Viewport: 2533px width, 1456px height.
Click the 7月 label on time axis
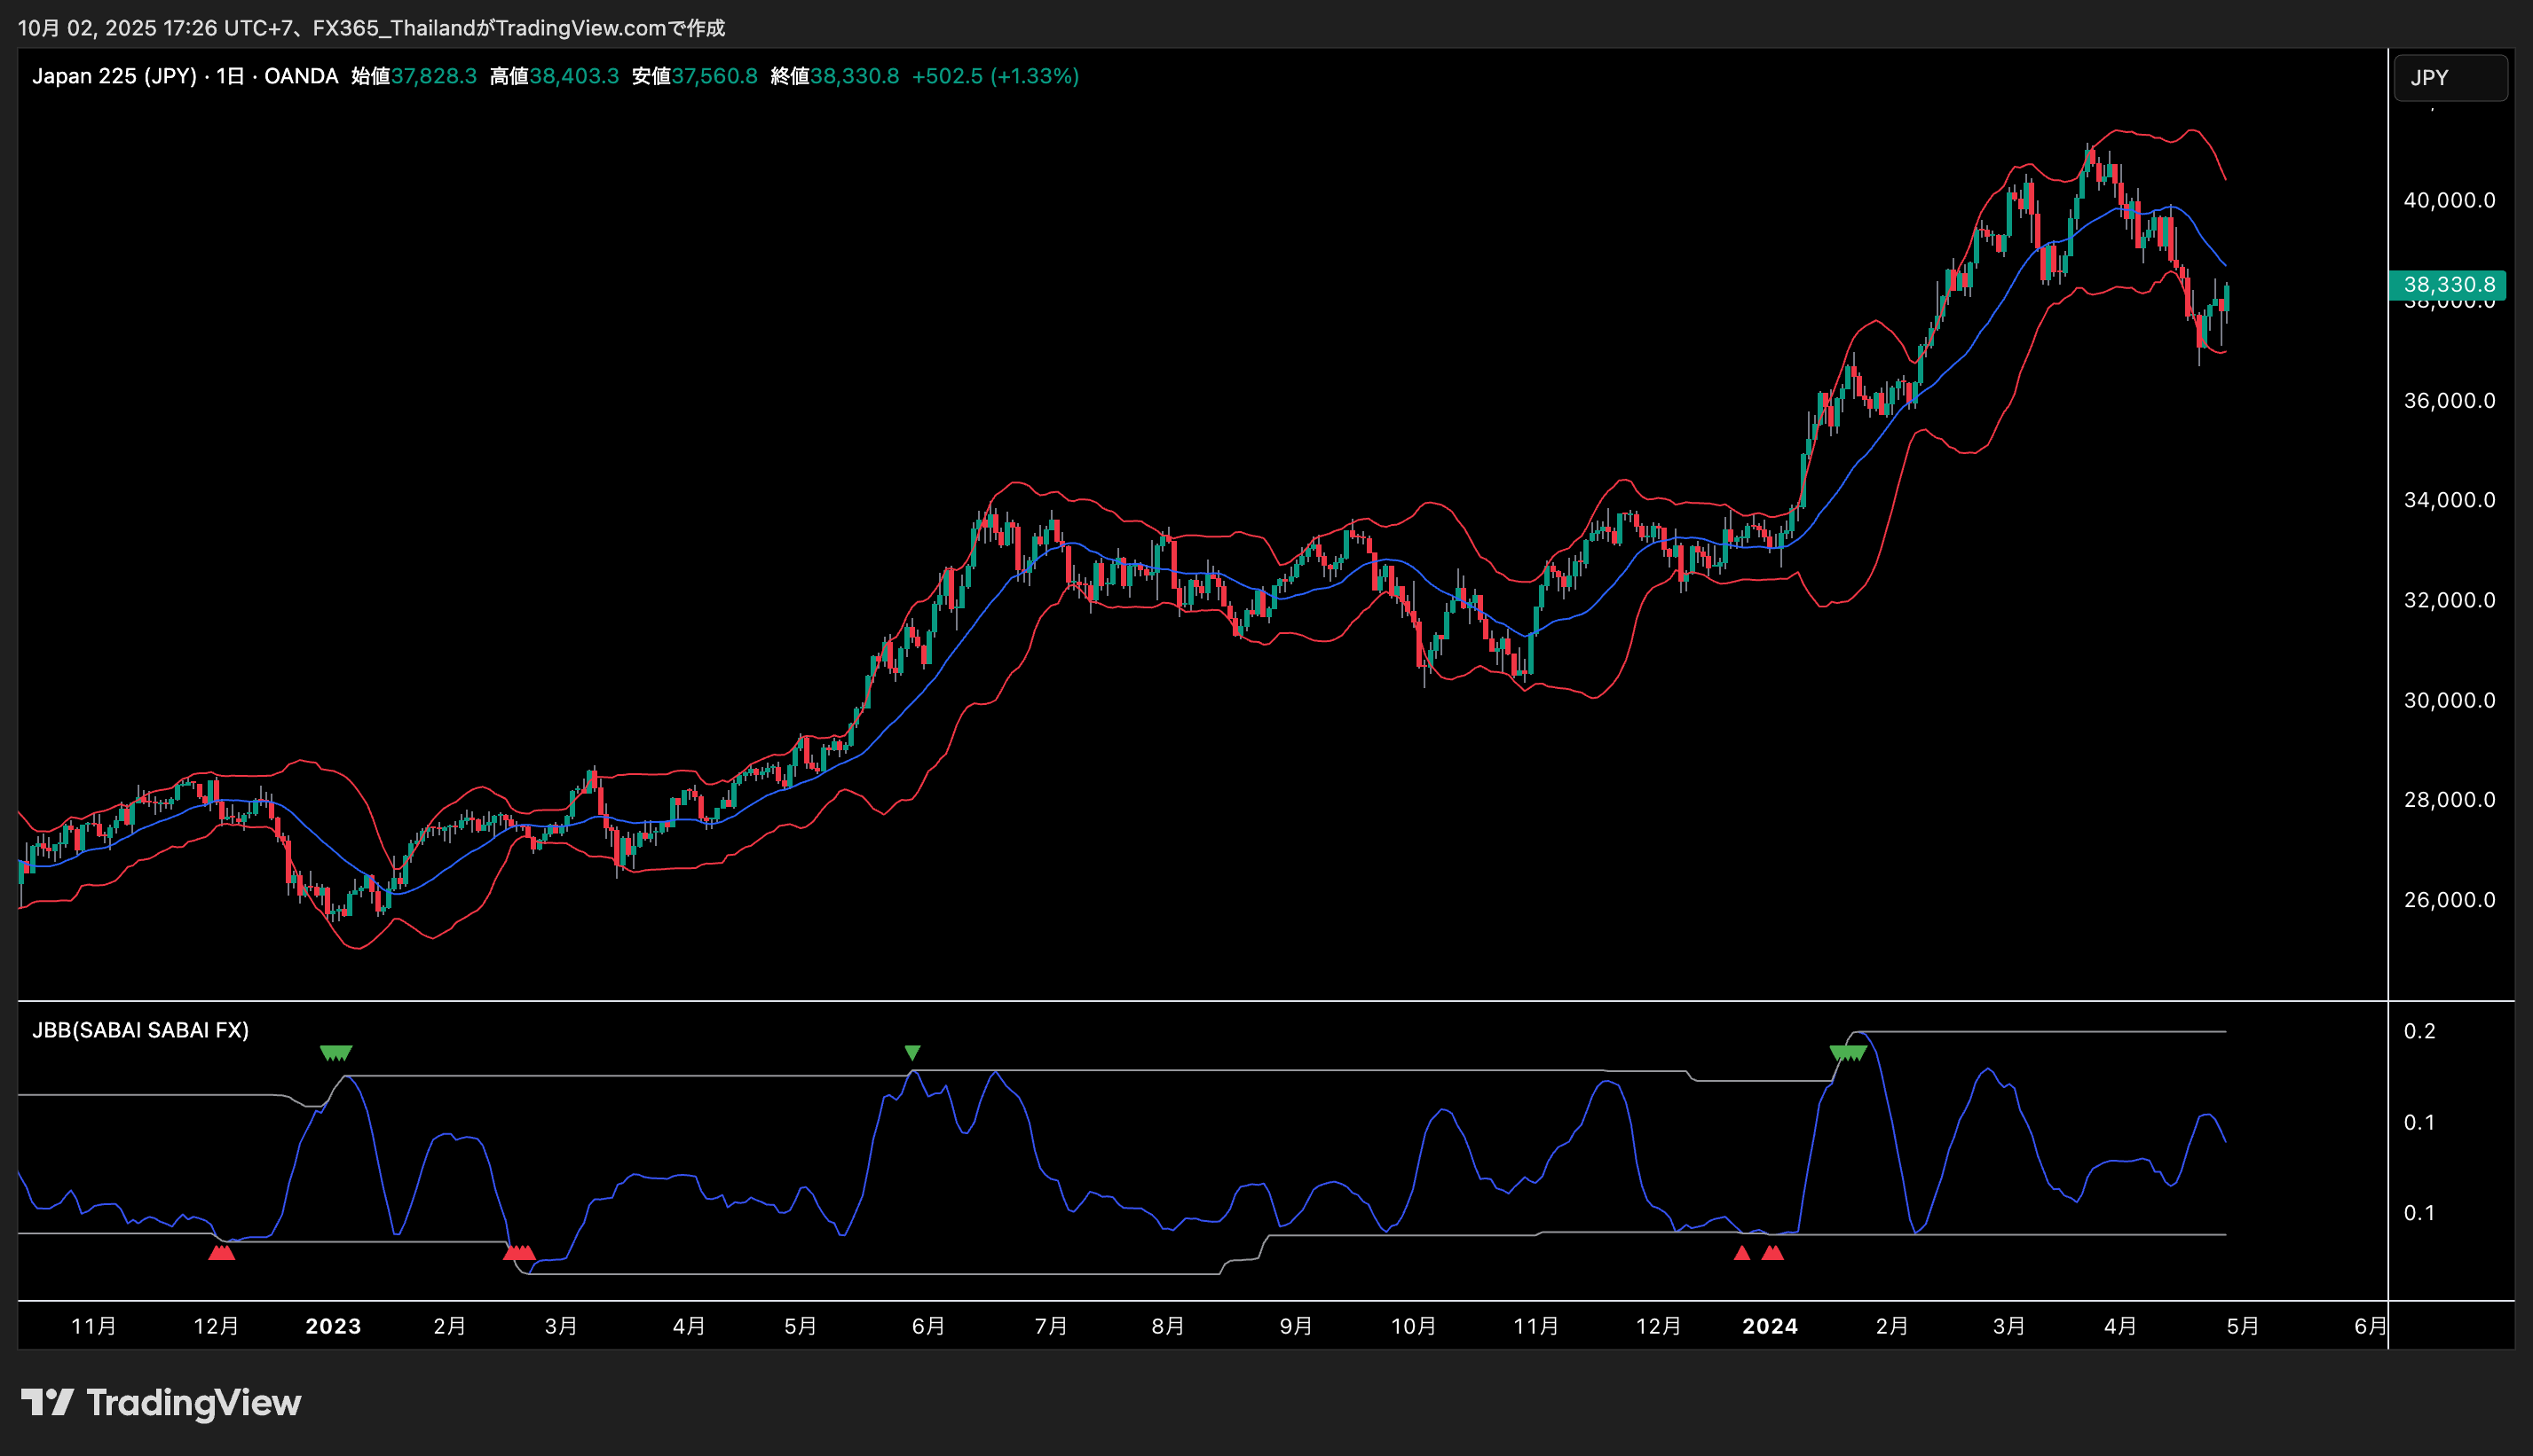coord(1050,1326)
